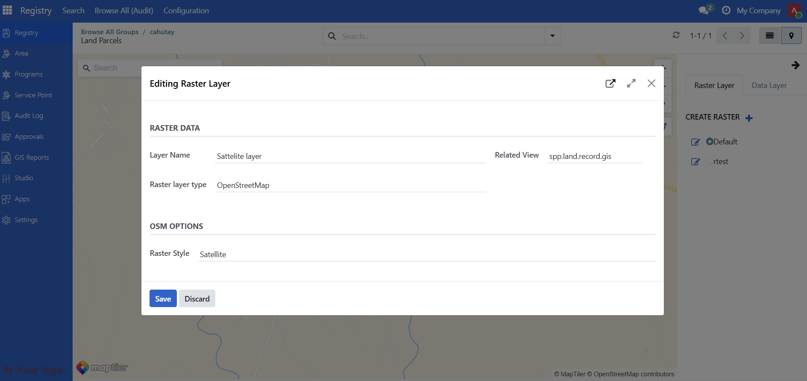
Task: Click My Company switcher
Action: pos(759,11)
